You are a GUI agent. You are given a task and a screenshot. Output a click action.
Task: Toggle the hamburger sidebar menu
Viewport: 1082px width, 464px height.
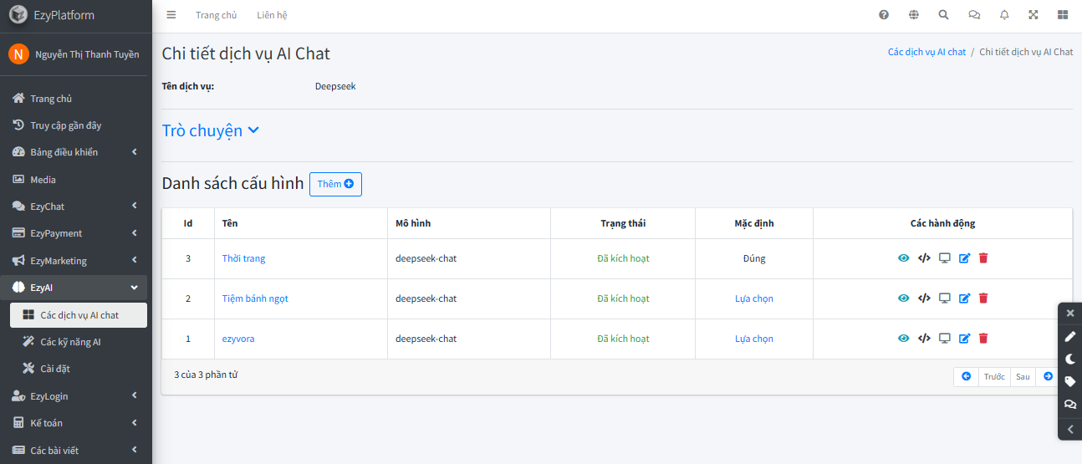(x=171, y=15)
